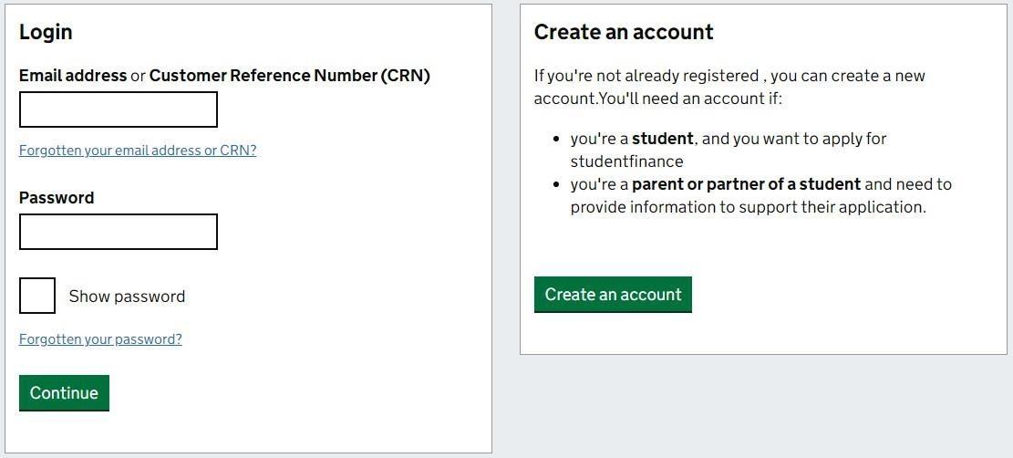The height and width of the screenshot is (458, 1013).
Task: Click the bold 'Email address' label text
Action: point(73,76)
